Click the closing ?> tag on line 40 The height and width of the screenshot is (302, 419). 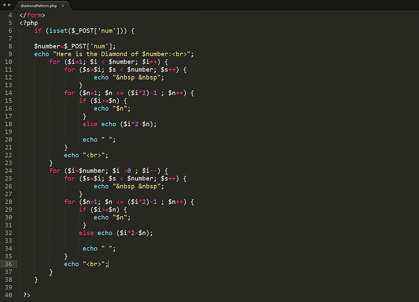coord(27,295)
